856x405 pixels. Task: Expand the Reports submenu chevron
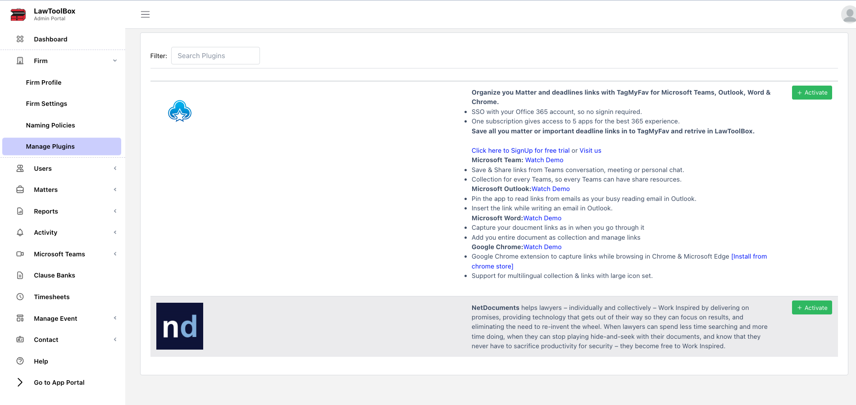pos(115,211)
